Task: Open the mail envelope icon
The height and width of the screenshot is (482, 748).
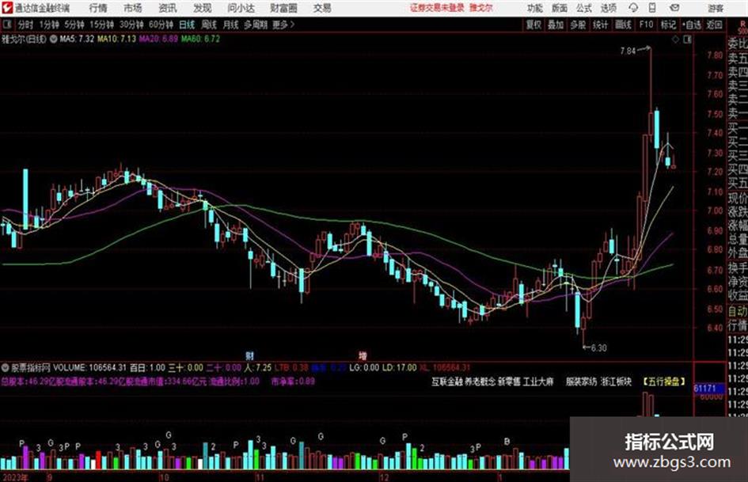Action: [674, 8]
